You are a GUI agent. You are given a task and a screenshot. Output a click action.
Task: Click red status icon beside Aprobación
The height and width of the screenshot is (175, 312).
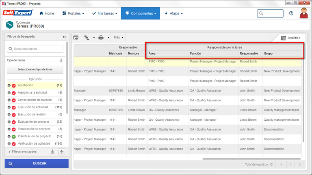click(14, 86)
